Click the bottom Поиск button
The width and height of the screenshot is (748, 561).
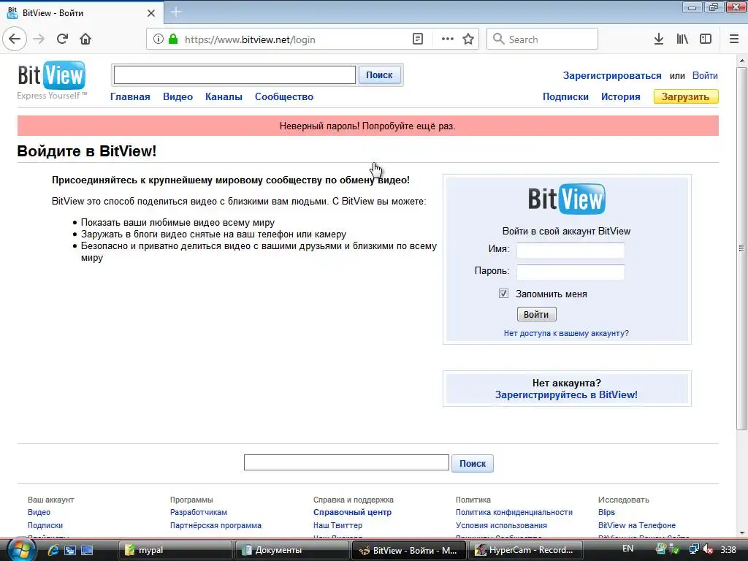tap(473, 463)
